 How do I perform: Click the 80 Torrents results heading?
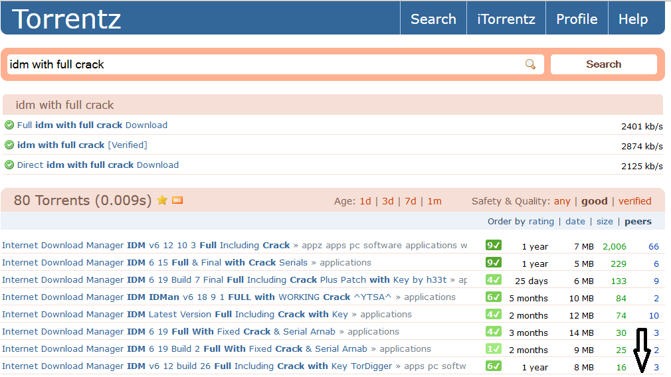[x=82, y=200]
